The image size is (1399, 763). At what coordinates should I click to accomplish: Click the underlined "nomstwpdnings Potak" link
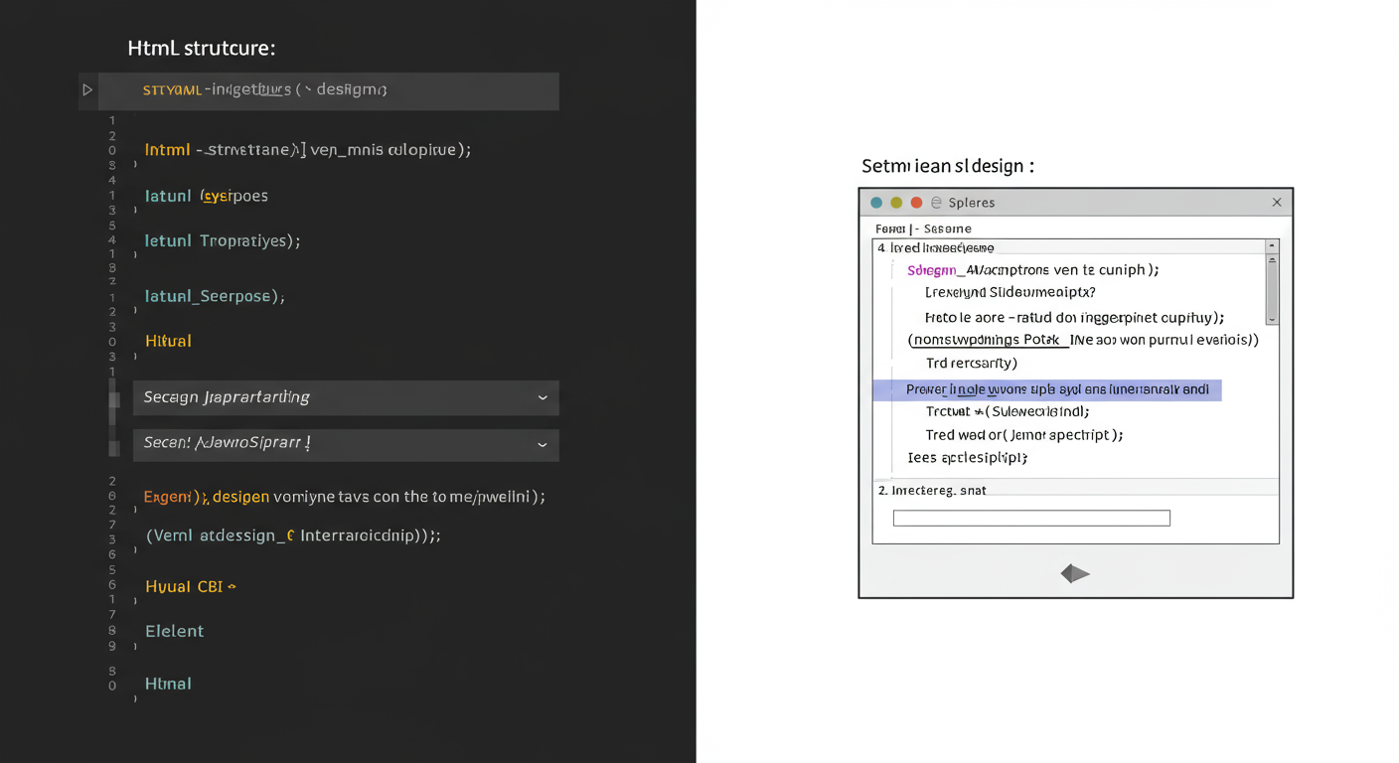pos(990,340)
